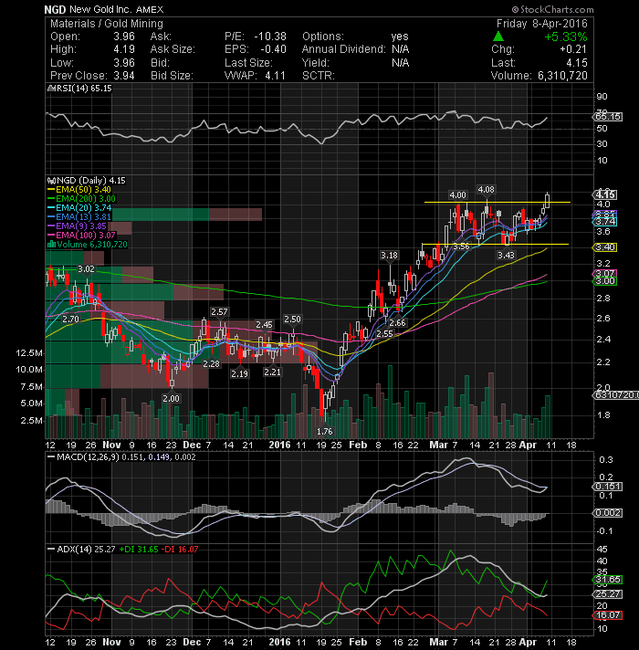Click the 65.15 RSI tag on right axis
The height and width of the screenshot is (650, 639).
(x=607, y=117)
